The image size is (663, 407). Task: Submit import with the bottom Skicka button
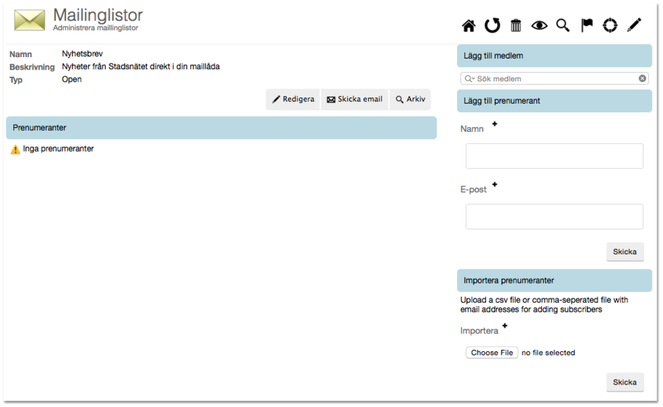click(x=625, y=382)
